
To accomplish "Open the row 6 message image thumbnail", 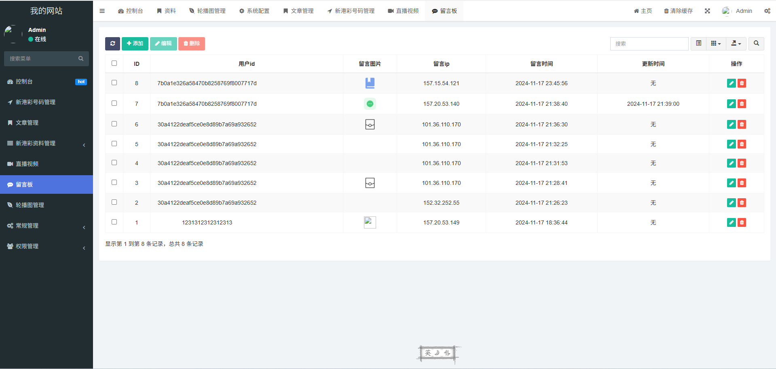I will [370, 124].
